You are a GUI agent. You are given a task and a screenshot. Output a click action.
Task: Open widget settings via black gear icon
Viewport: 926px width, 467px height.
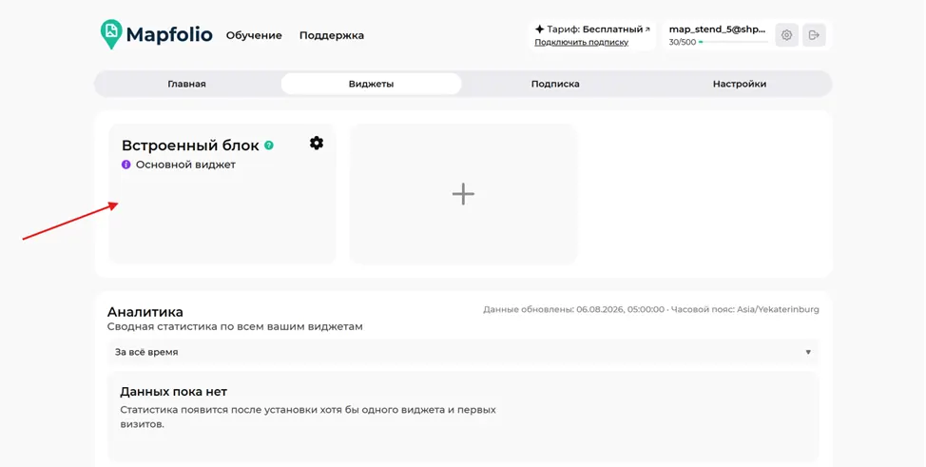click(x=317, y=143)
